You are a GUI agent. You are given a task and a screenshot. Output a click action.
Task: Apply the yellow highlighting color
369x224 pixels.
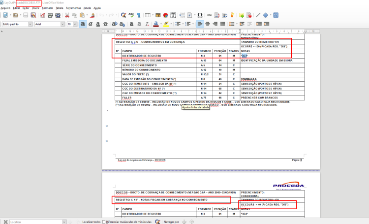coord(166,24)
